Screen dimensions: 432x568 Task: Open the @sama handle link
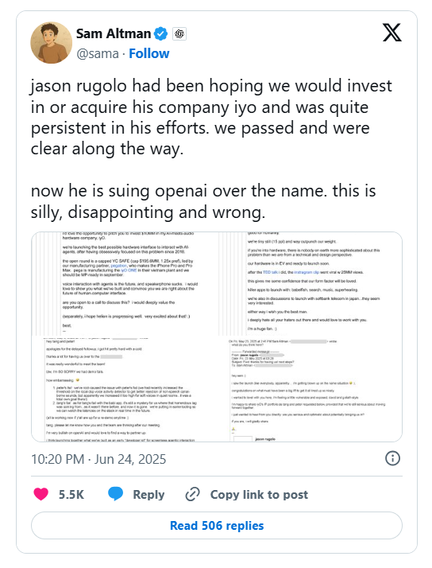click(x=97, y=53)
